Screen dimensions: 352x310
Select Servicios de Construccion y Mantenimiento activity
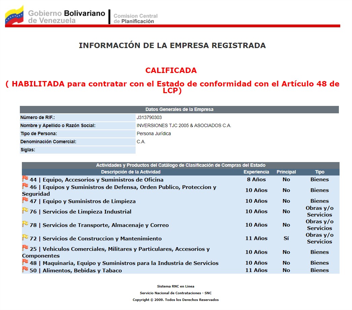96,238
